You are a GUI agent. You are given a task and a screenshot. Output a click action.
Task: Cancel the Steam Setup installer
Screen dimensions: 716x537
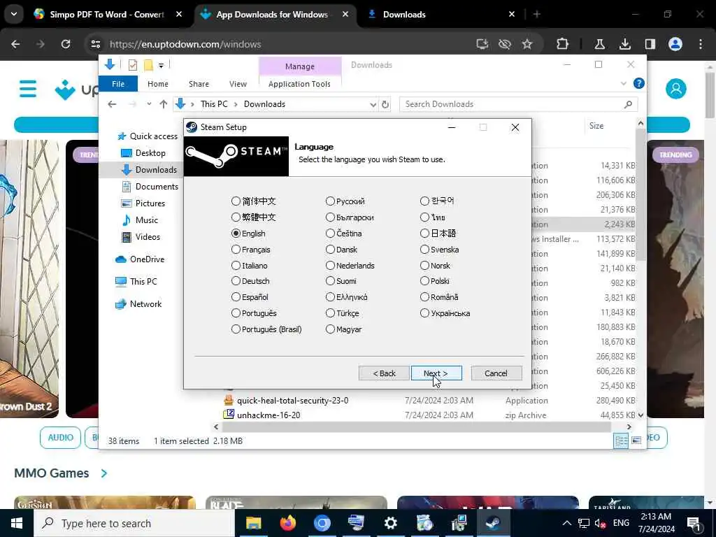pyautogui.click(x=496, y=373)
